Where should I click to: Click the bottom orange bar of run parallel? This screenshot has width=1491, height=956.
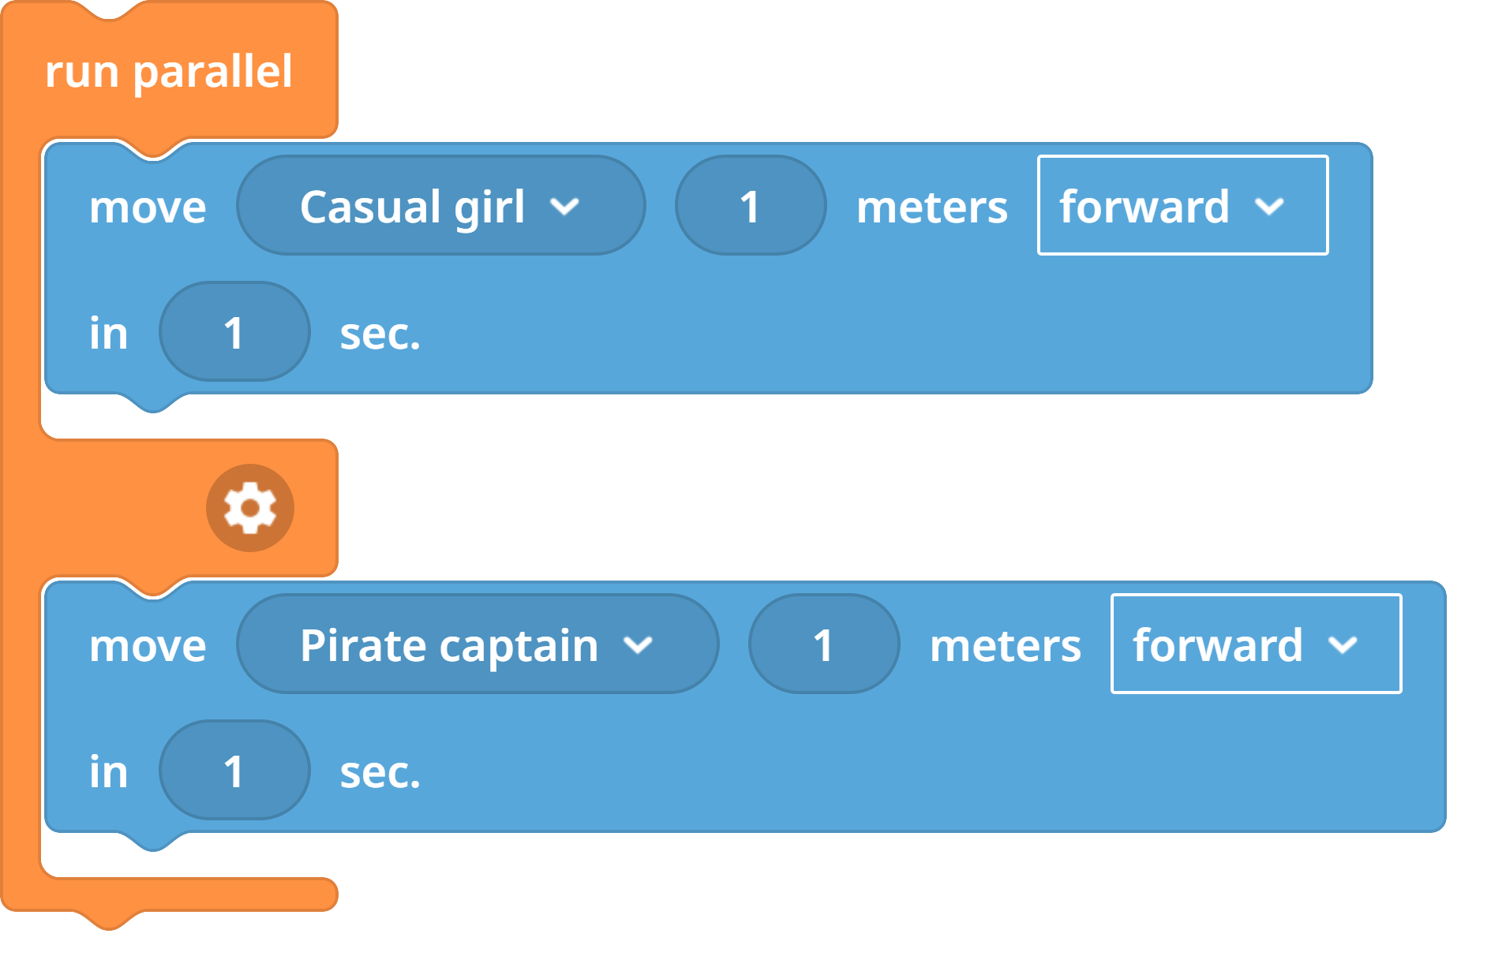pyautogui.click(x=170, y=895)
